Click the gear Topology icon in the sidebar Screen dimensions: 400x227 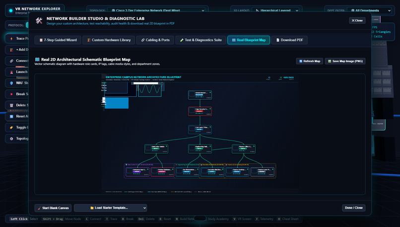click(x=11, y=139)
